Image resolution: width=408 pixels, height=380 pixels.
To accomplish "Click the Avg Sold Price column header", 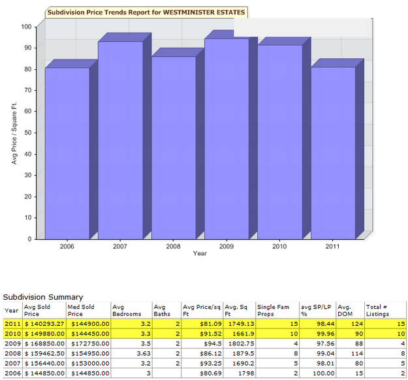I will click(44, 310).
